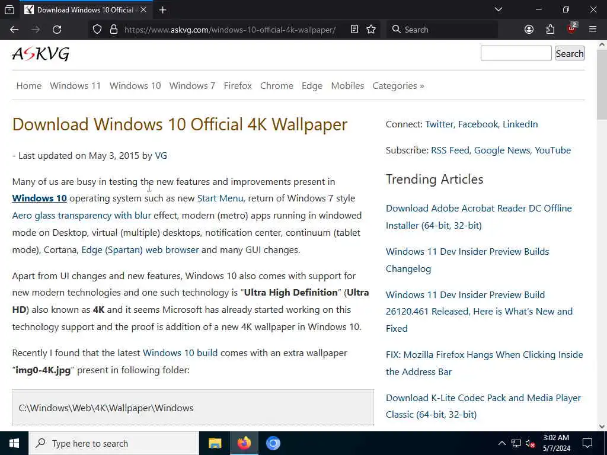Screen dimensions: 607x455
Task: Open the Windows notification center icon
Action: 587,443
